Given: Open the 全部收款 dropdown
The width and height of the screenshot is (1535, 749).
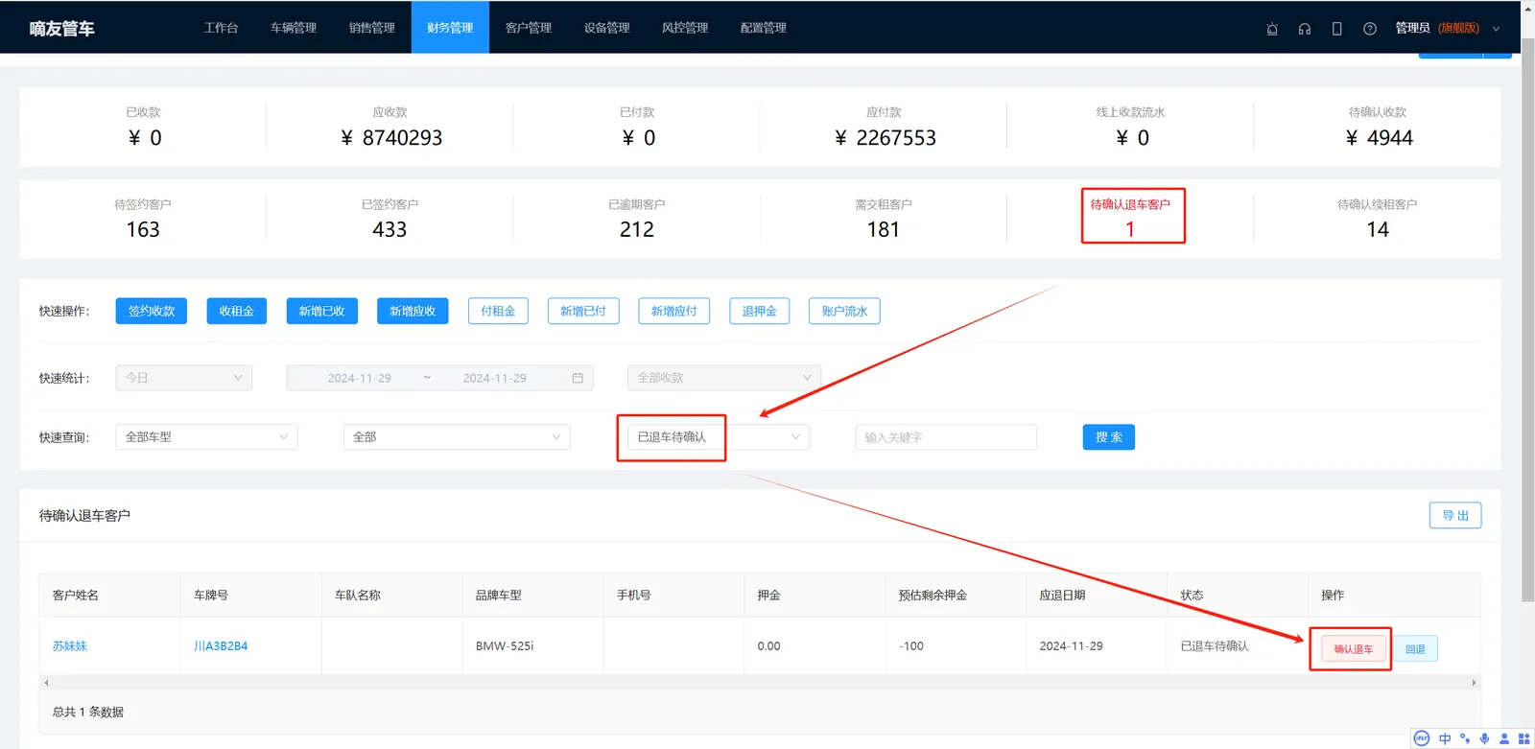Looking at the screenshot, I should coord(724,378).
